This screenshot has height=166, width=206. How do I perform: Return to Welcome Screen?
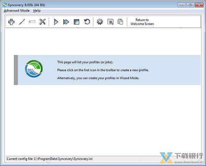pos(142,22)
